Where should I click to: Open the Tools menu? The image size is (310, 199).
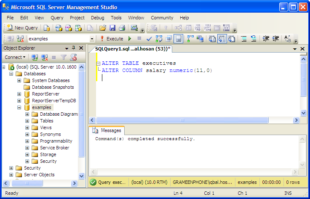(x=116, y=18)
